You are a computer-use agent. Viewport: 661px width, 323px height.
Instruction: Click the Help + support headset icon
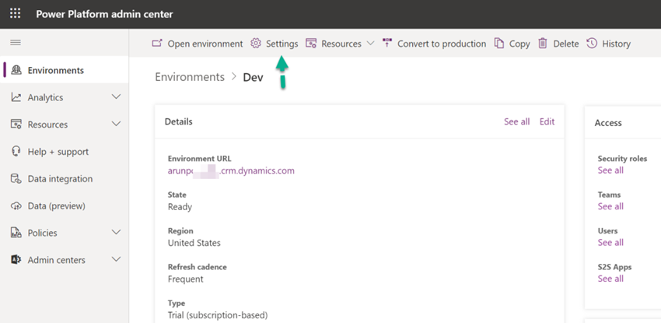pyautogui.click(x=16, y=151)
